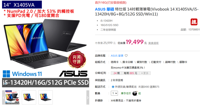Screen dimensions: 200x105
Task: Click the bomb low-stock icon
Action: point(135,93)
